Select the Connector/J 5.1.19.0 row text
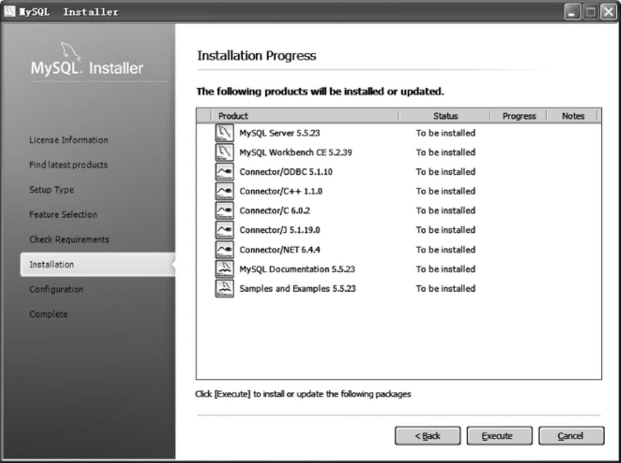Screen dimensions: 621x463 click(x=279, y=230)
